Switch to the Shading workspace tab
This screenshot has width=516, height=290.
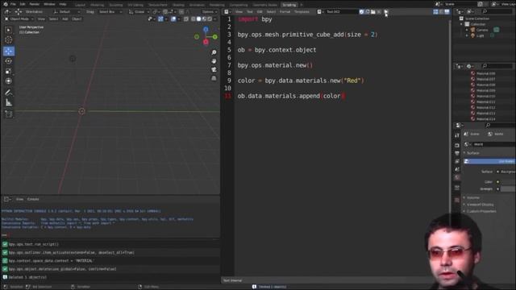pos(178,5)
